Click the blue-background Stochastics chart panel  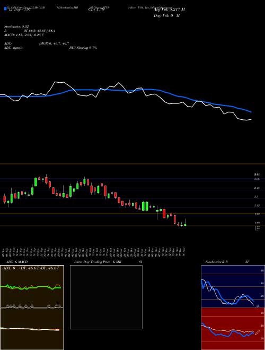(233, 286)
